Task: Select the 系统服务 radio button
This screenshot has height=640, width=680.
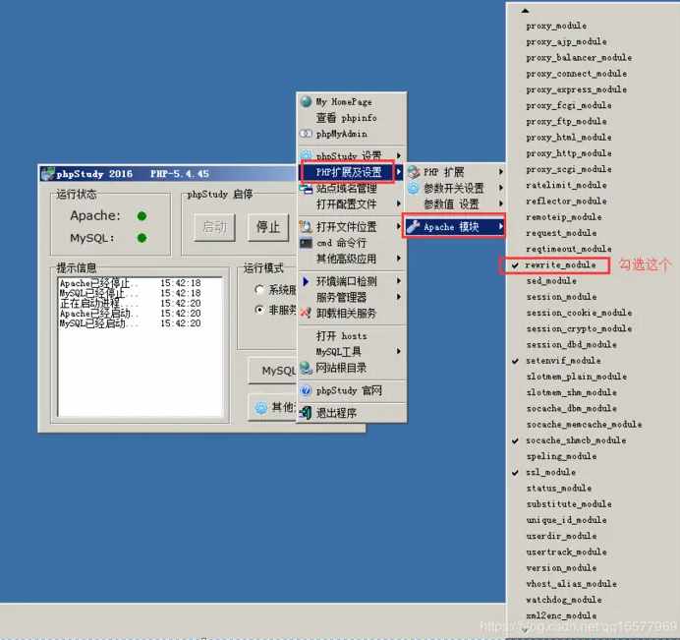Action: 259,289
